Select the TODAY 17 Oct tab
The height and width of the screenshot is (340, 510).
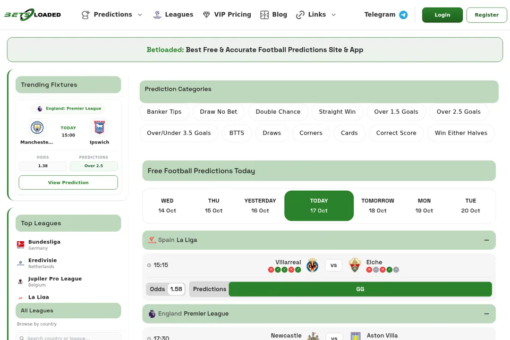pyautogui.click(x=319, y=206)
